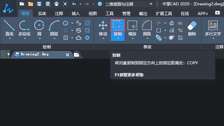Click the edit spline pencil icon
Image resolution: width=224 pixels, height=126 pixels.
(180, 30)
